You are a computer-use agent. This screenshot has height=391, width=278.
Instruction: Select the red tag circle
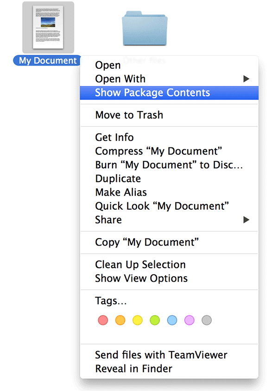(x=103, y=320)
